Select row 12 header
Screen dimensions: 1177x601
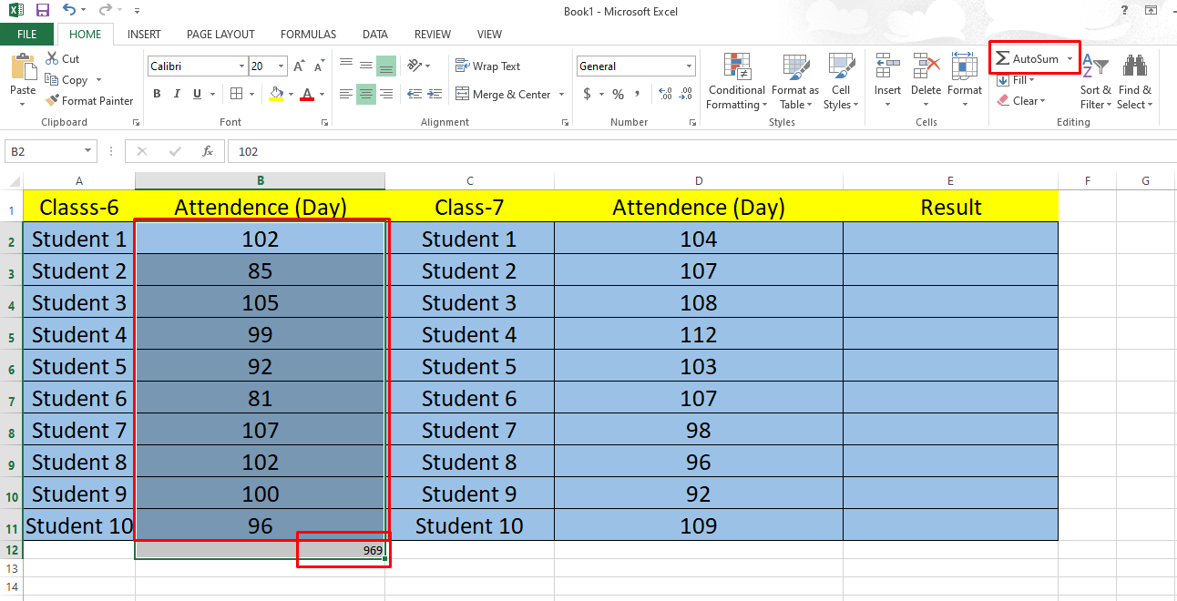12,550
